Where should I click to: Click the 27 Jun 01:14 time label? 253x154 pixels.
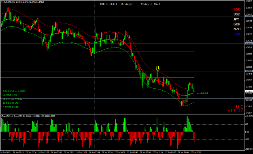158,152
